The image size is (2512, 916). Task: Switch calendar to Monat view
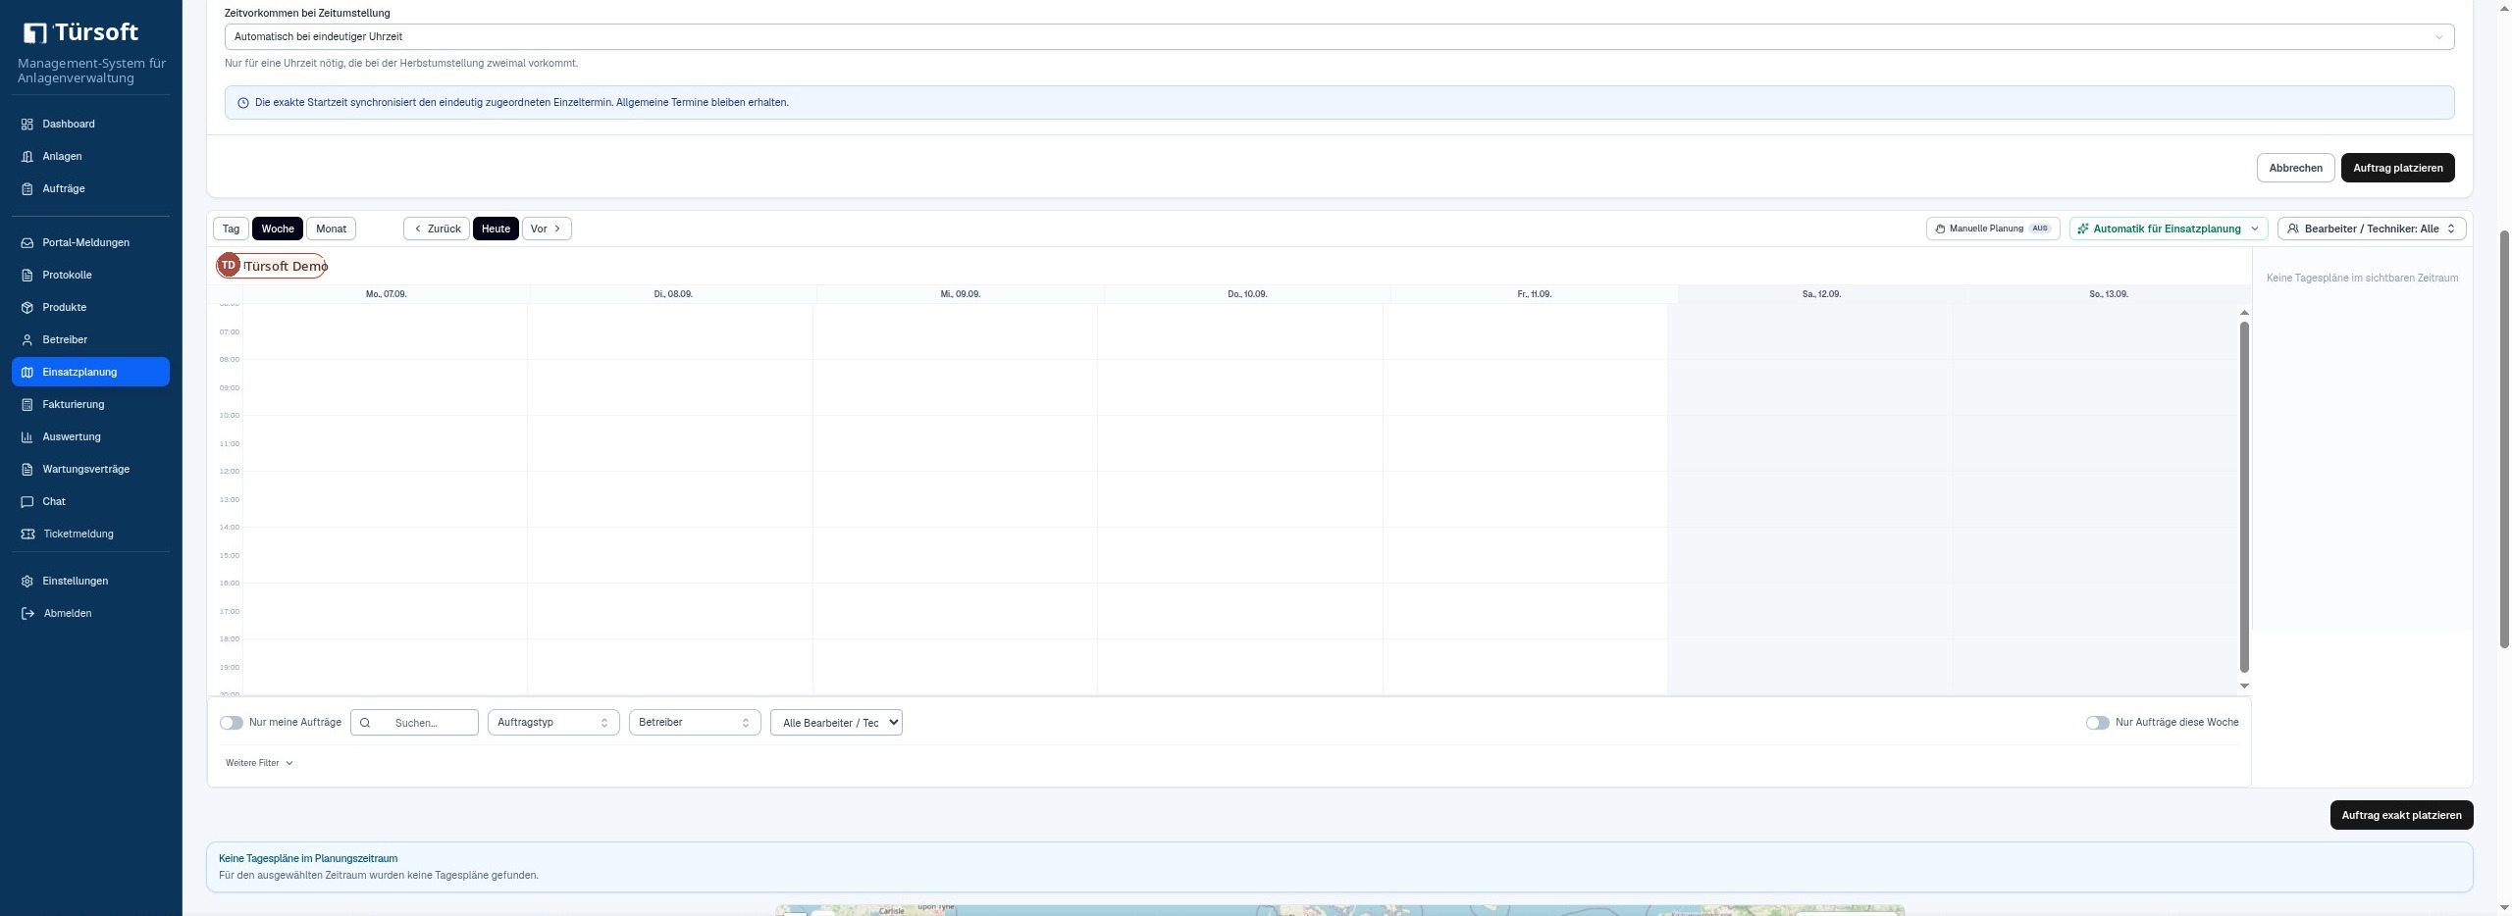(x=331, y=229)
